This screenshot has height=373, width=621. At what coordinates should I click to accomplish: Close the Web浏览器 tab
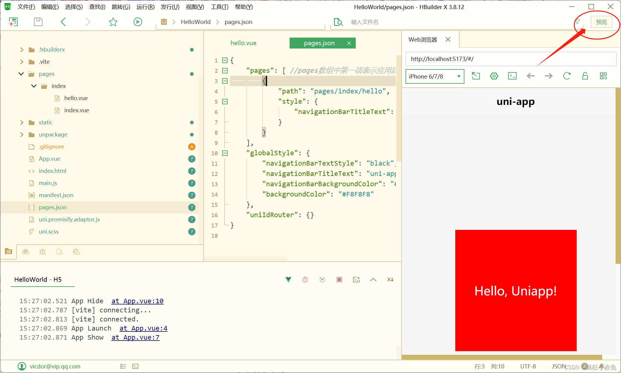click(448, 39)
